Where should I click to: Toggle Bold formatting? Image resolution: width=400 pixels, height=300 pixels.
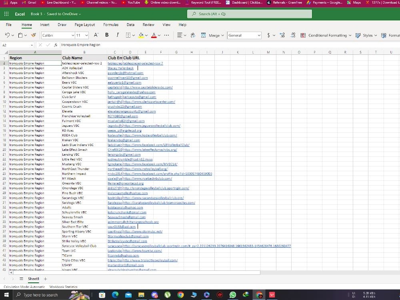(x=107, y=35)
